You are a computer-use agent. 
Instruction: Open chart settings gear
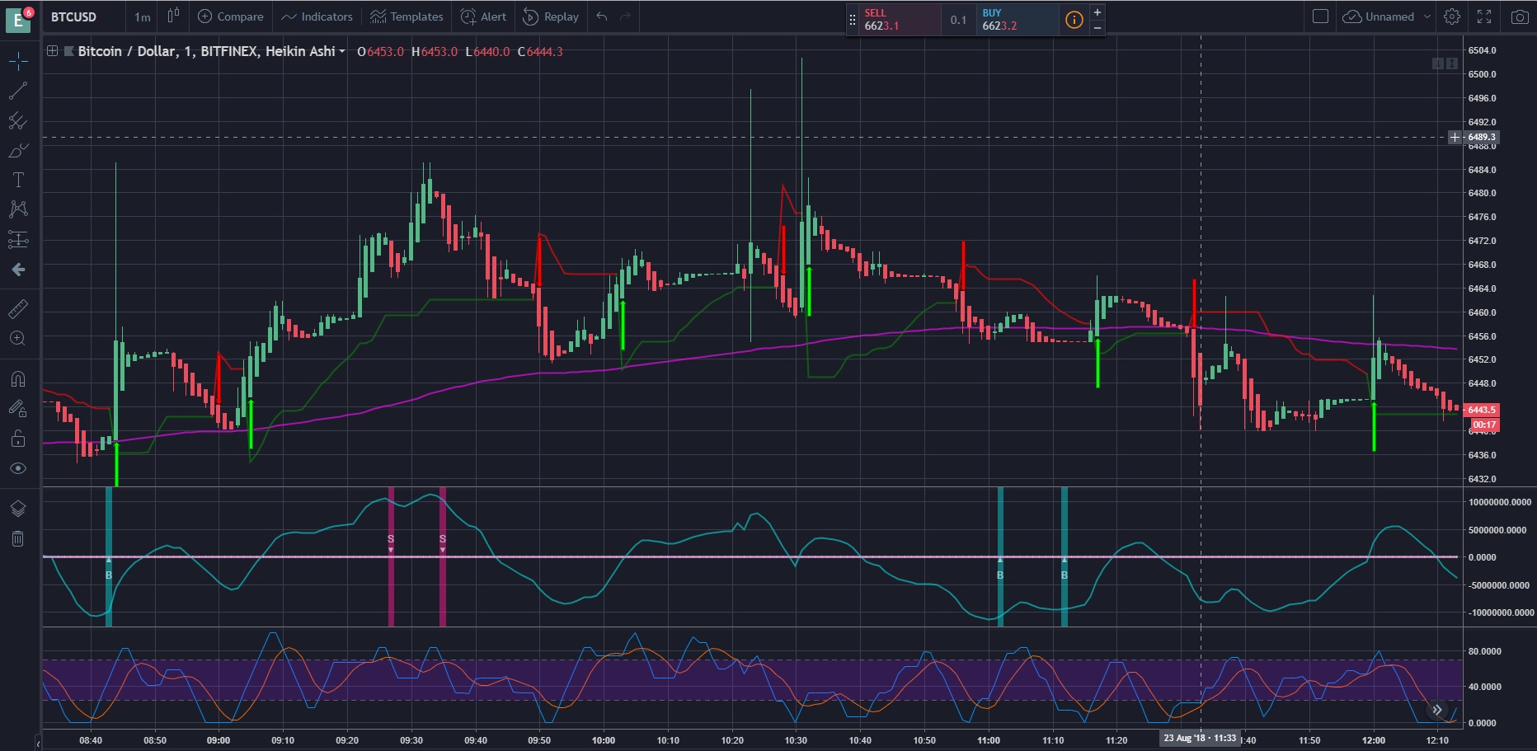[x=1452, y=16]
